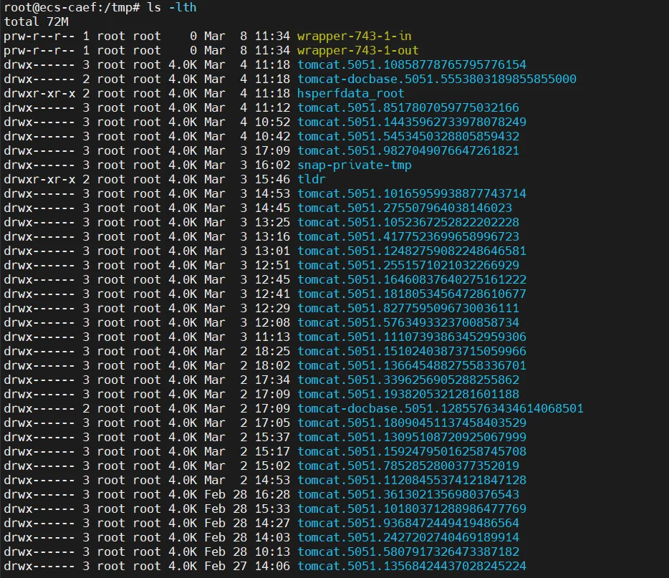
Task: Click 'tomcat.5051.15102403873715059966'
Action: pos(412,352)
